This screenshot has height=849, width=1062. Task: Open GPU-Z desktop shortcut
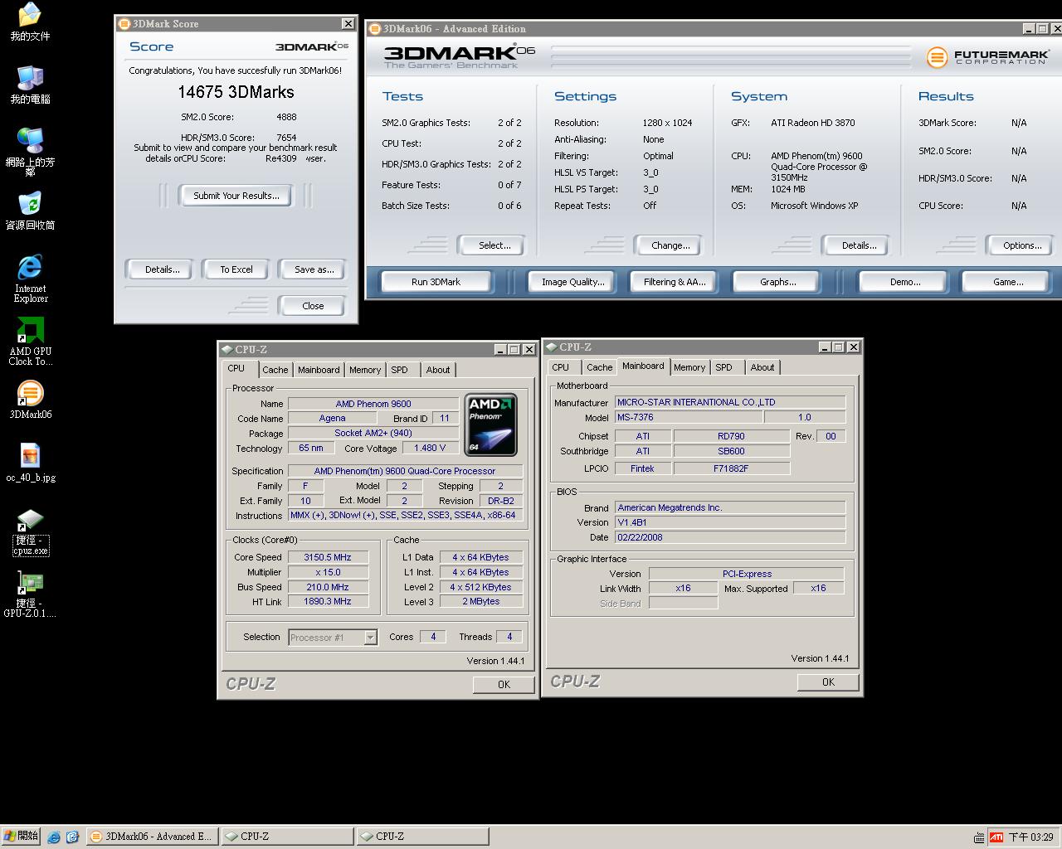point(30,594)
